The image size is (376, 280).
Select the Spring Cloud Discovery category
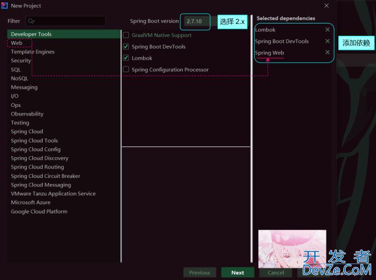[64, 158]
